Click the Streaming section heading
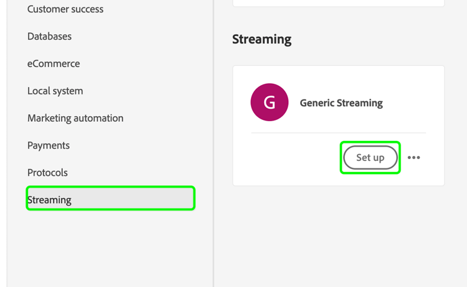 pos(262,39)
